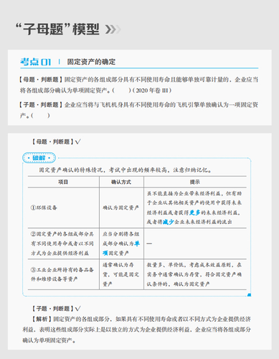Click the final line 确认为单项固定资产 in 解析
279x359 pixels.
click(49, 340)
